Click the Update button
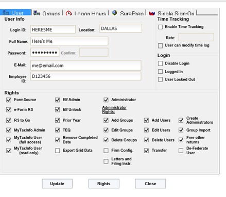 pyautogui.click(x=57, y=184)
